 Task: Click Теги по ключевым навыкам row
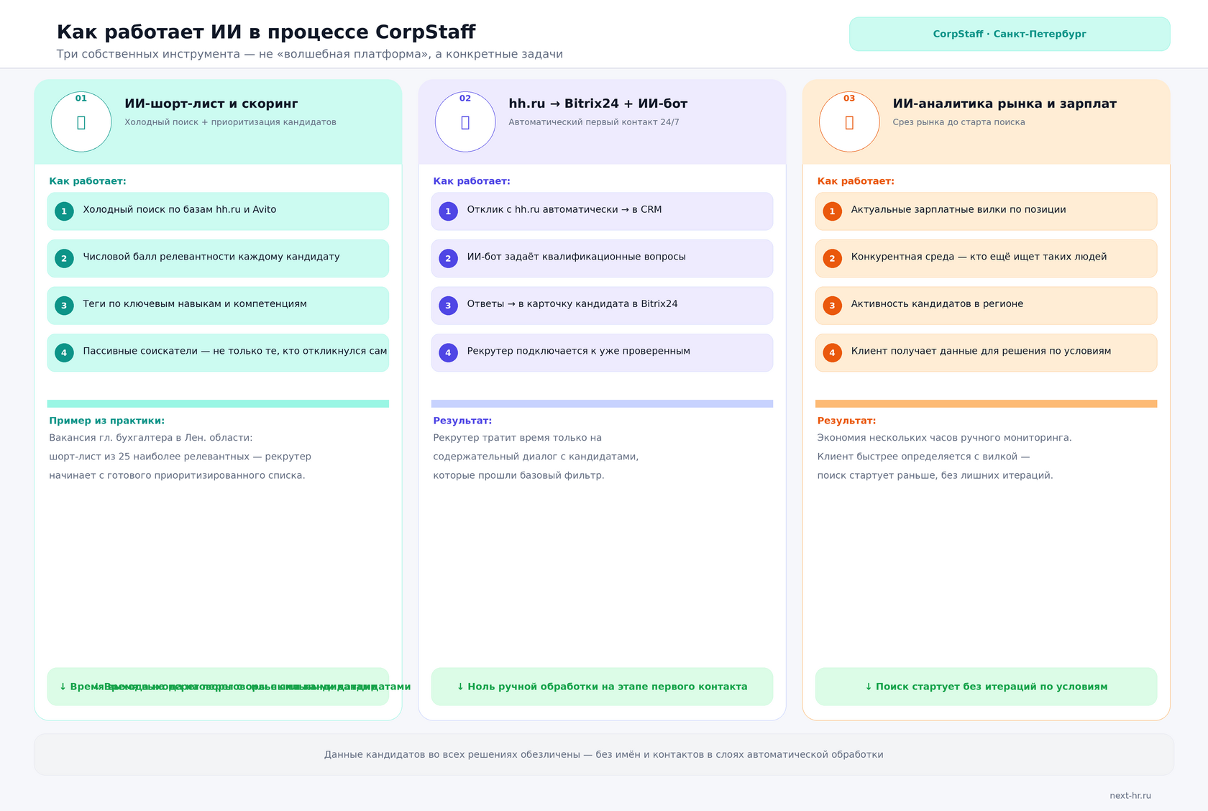tap(218, 306)
